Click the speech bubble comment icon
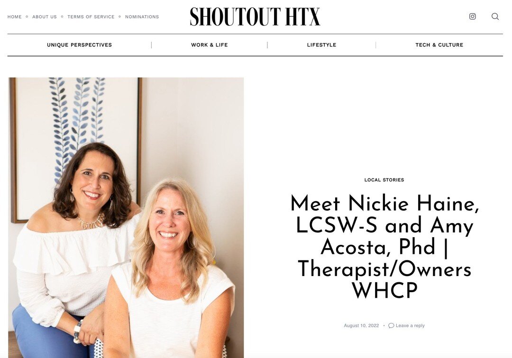Screen dimensions: 512x358 pyautogui.click(x=391, y=325)
